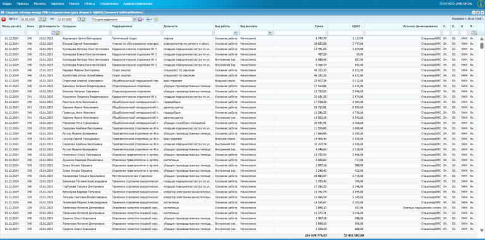Screen dimensions: 485x240
Task: Open calendar icon in 'Дата ведомости' column filter
Action: 53,32
